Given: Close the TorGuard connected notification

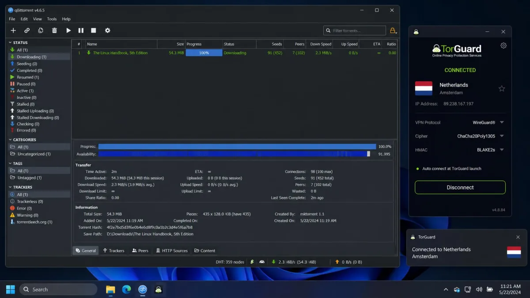Looking at the screenshot, I should tap(518, 237).
